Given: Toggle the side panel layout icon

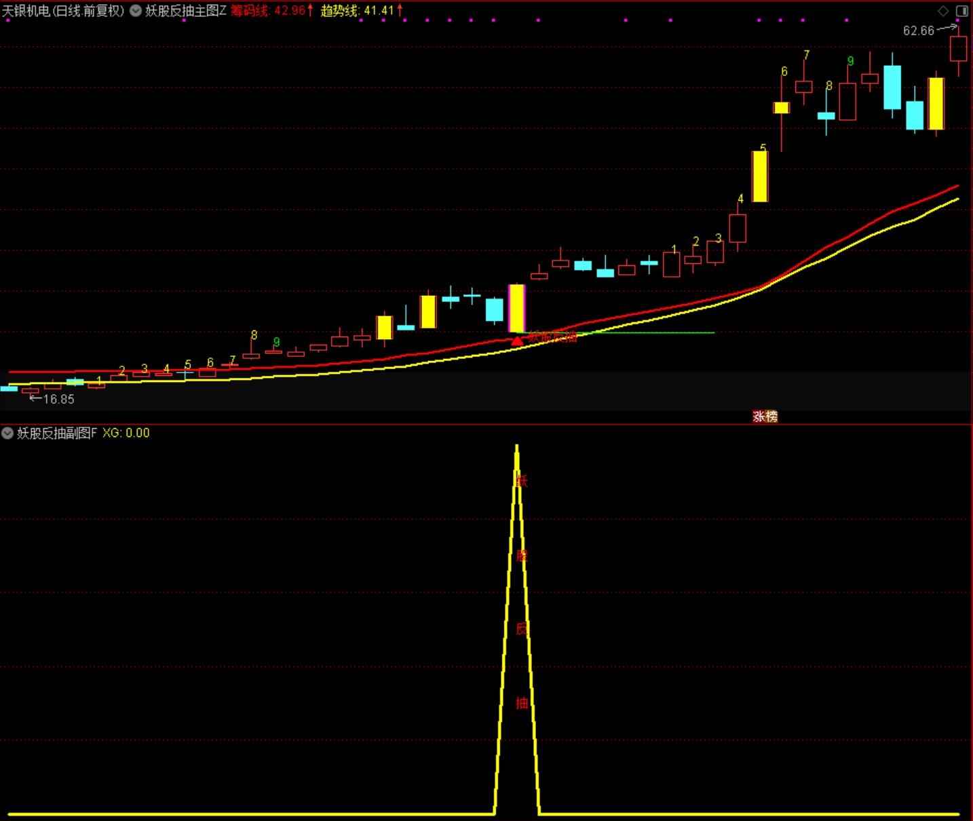Looking at the screenshot, I should coord(962,11).
